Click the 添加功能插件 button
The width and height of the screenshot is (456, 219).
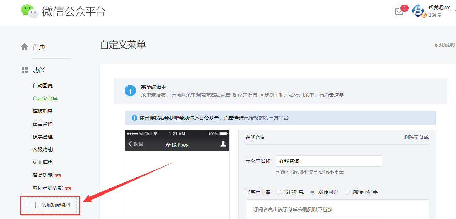click(x=52, y=205)
